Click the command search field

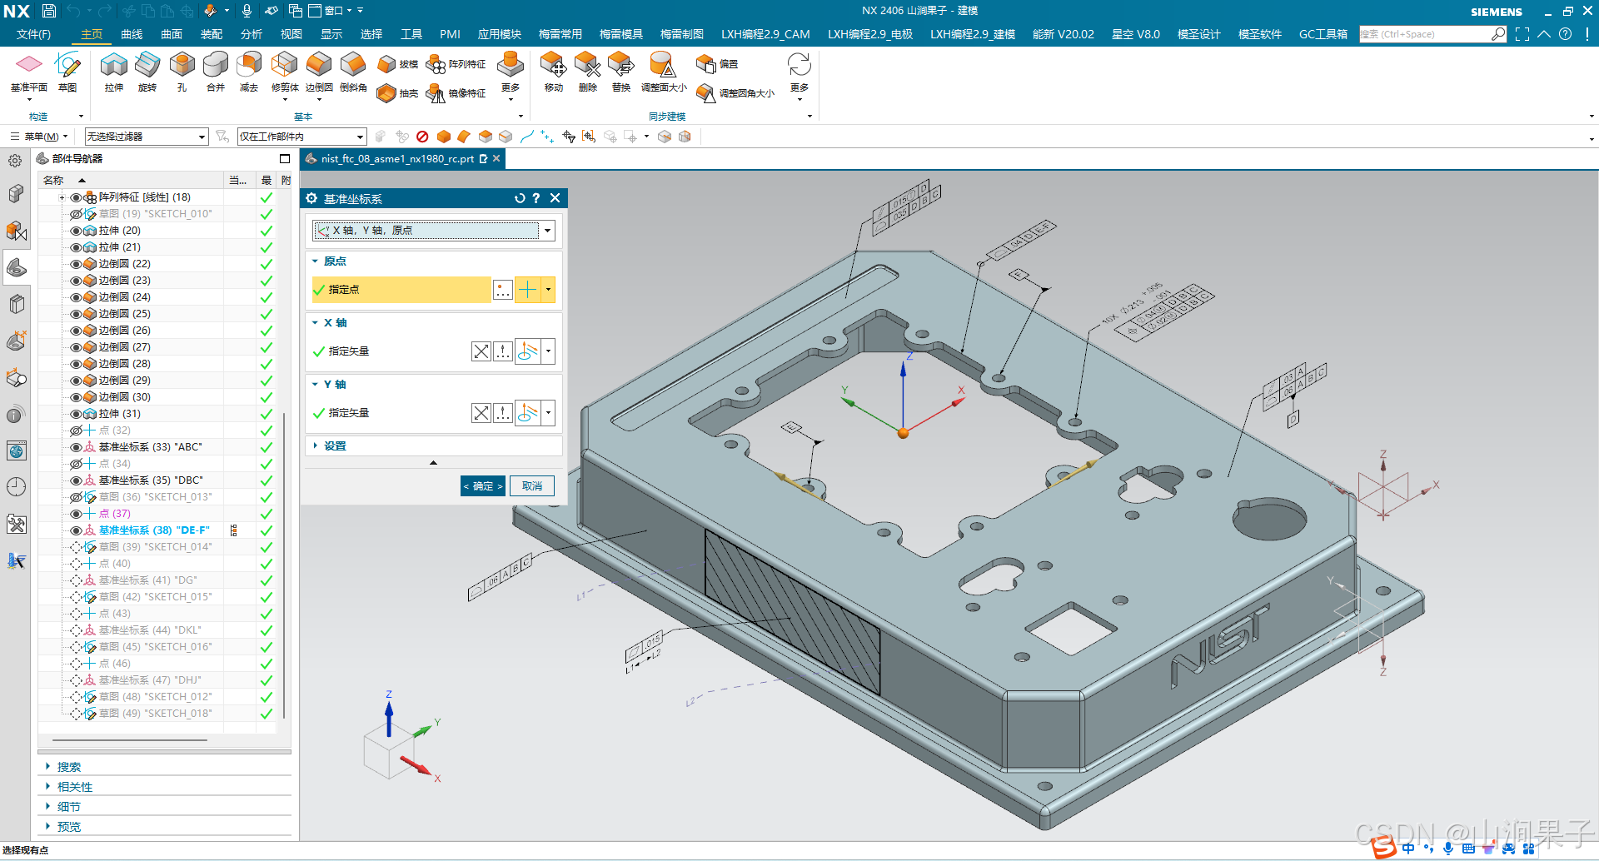pos(1424,34)
